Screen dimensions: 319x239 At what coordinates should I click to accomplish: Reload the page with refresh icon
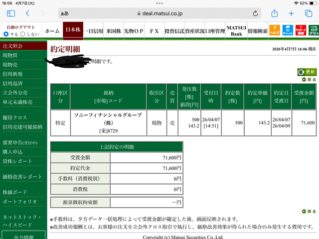click(255, 13)
